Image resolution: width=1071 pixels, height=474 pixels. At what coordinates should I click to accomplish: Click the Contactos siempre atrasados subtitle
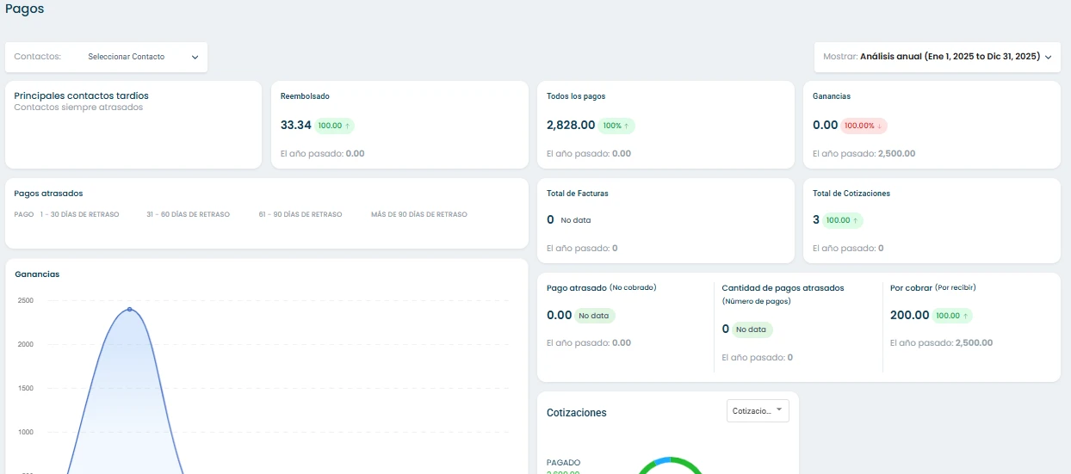click(x=78, y=108)
